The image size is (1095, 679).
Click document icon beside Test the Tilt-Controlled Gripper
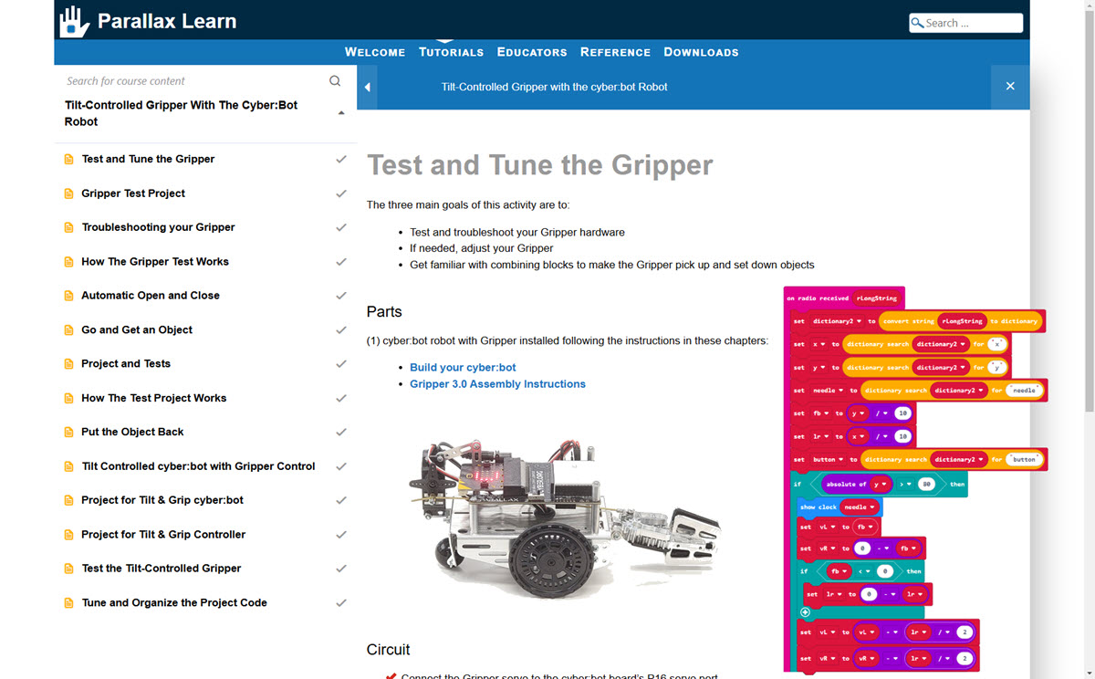click(x=68, y=569)
